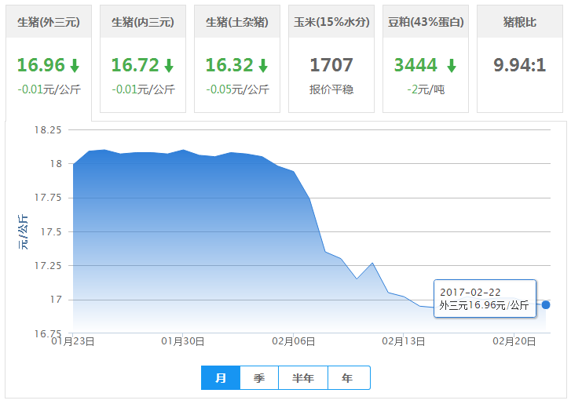571x404 pixels.
Task: Select the 月 time range button
Action: tap(221, 378)
